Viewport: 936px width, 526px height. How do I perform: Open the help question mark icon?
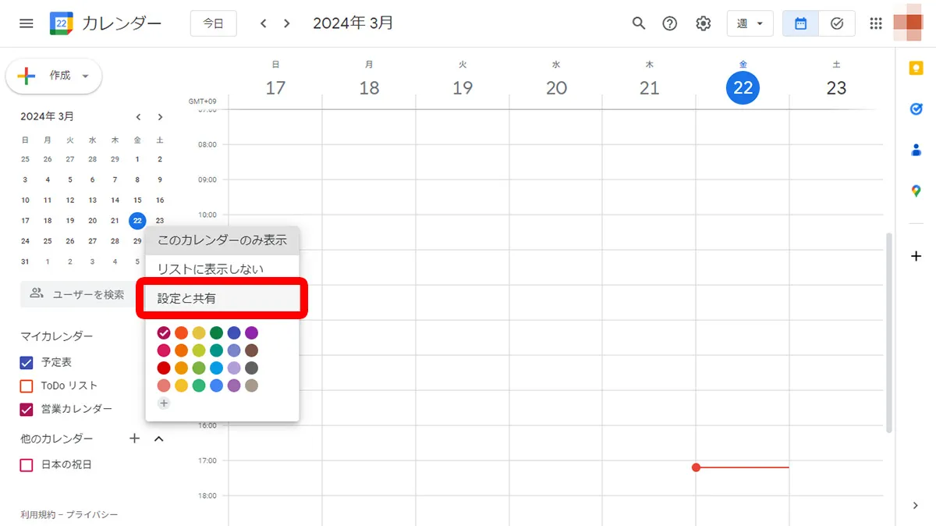(669, 23)
